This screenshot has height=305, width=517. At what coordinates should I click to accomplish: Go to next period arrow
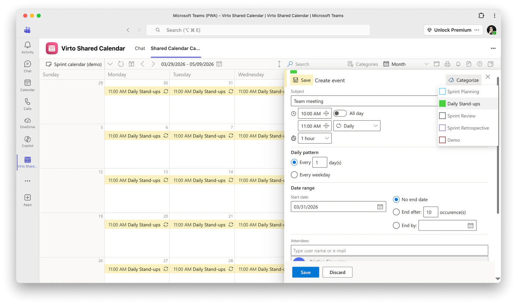(x=153, y=64)
